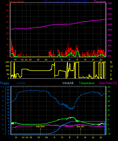
Task: Click the yellow 360 on the wind-direction axis
Action: pyautogui.click(x=7, y=62)
